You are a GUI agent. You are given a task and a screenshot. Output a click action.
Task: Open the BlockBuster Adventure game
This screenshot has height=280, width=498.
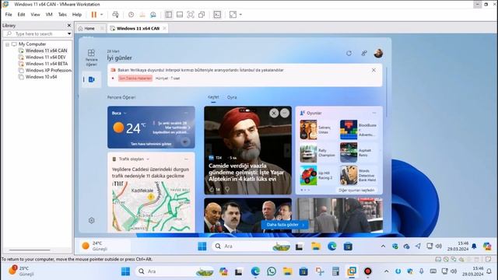tap(359, 130)
